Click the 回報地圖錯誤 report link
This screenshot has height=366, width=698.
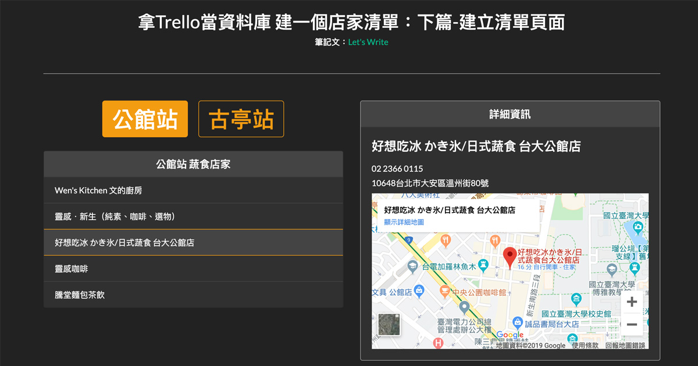pos(626,345)
